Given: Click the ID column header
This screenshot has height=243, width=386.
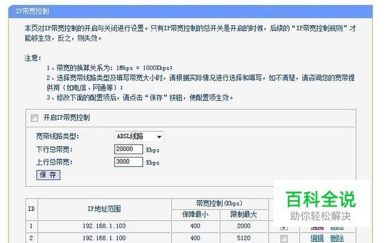Looking at the screenshot, I should [32, 209].
